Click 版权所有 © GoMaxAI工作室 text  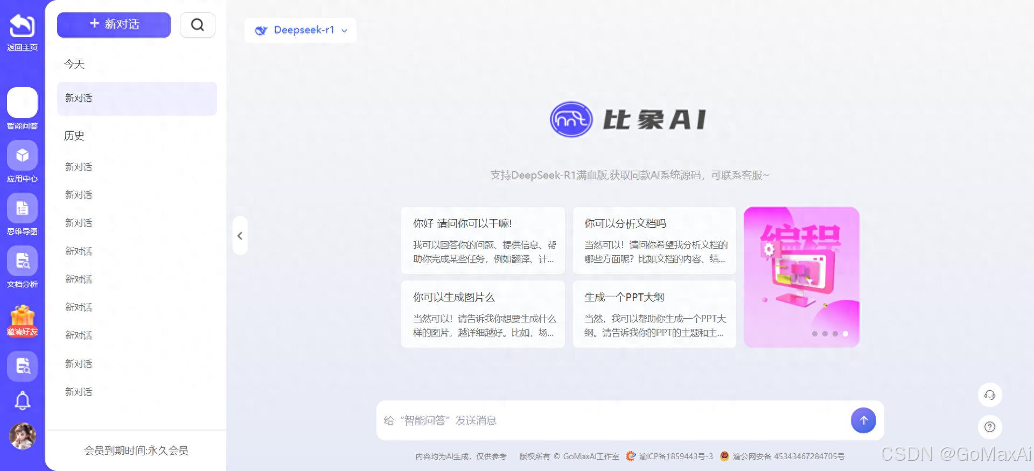tap(569, 456)
